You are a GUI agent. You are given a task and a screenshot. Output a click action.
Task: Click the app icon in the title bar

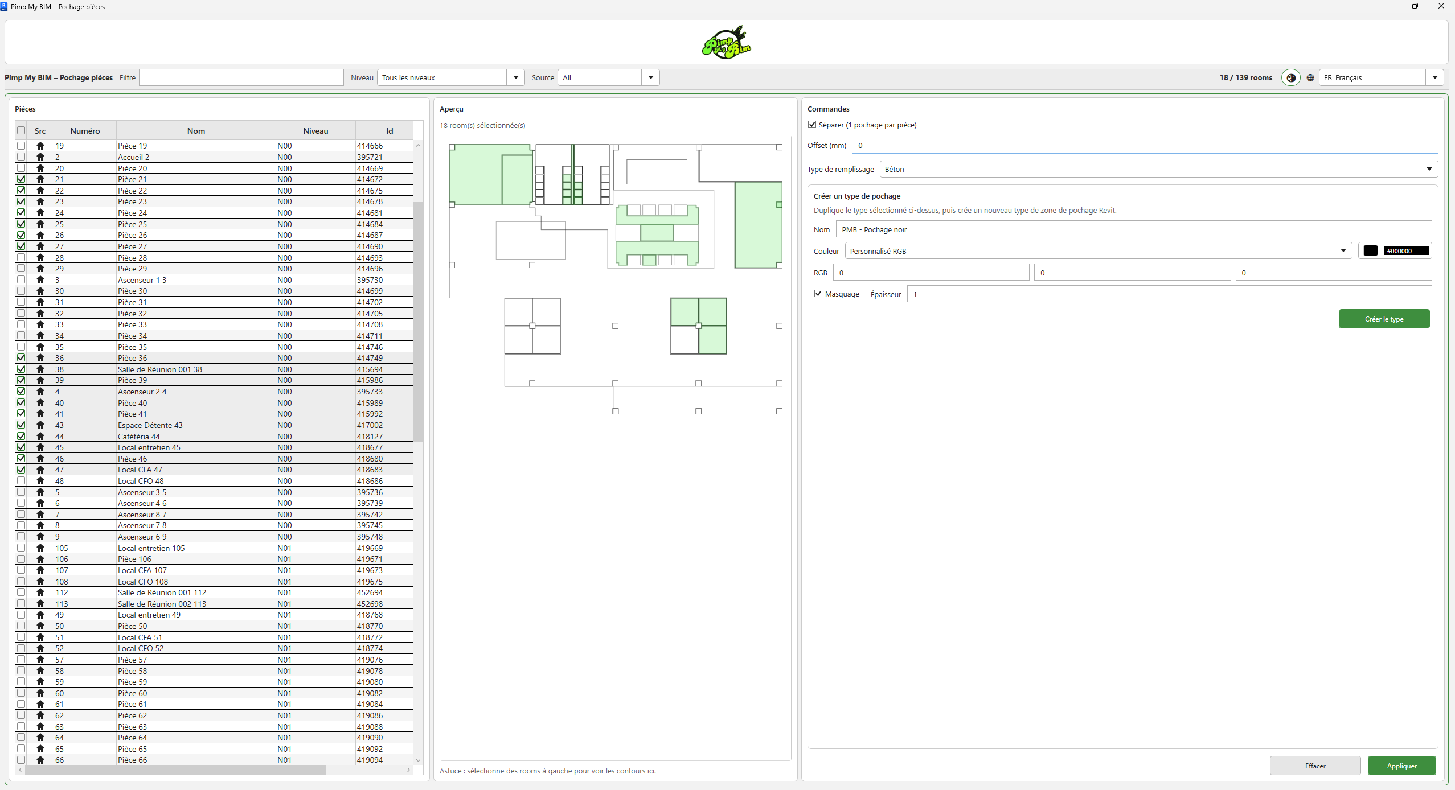pos(5,6)
